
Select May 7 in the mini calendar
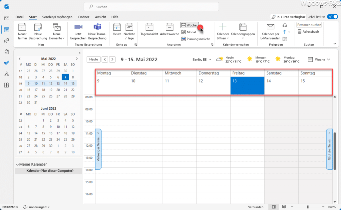(x=65, y=77)
